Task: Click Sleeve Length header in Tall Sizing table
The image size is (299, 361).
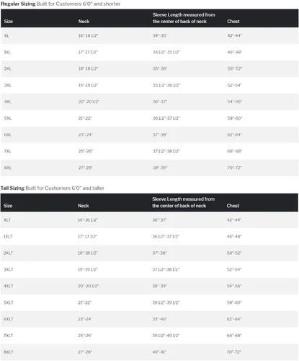Action: pos(183,202)
